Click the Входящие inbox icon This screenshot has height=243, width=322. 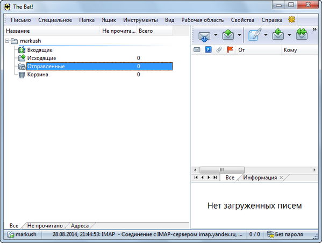coord(22,50)
